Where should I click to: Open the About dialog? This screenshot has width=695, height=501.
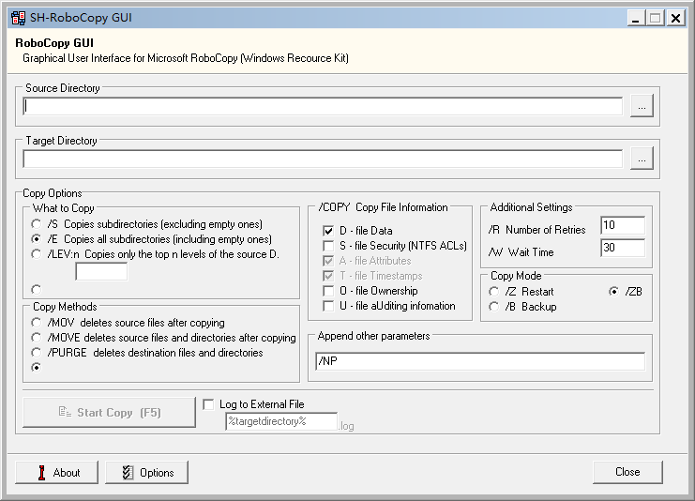click(57, 472)
